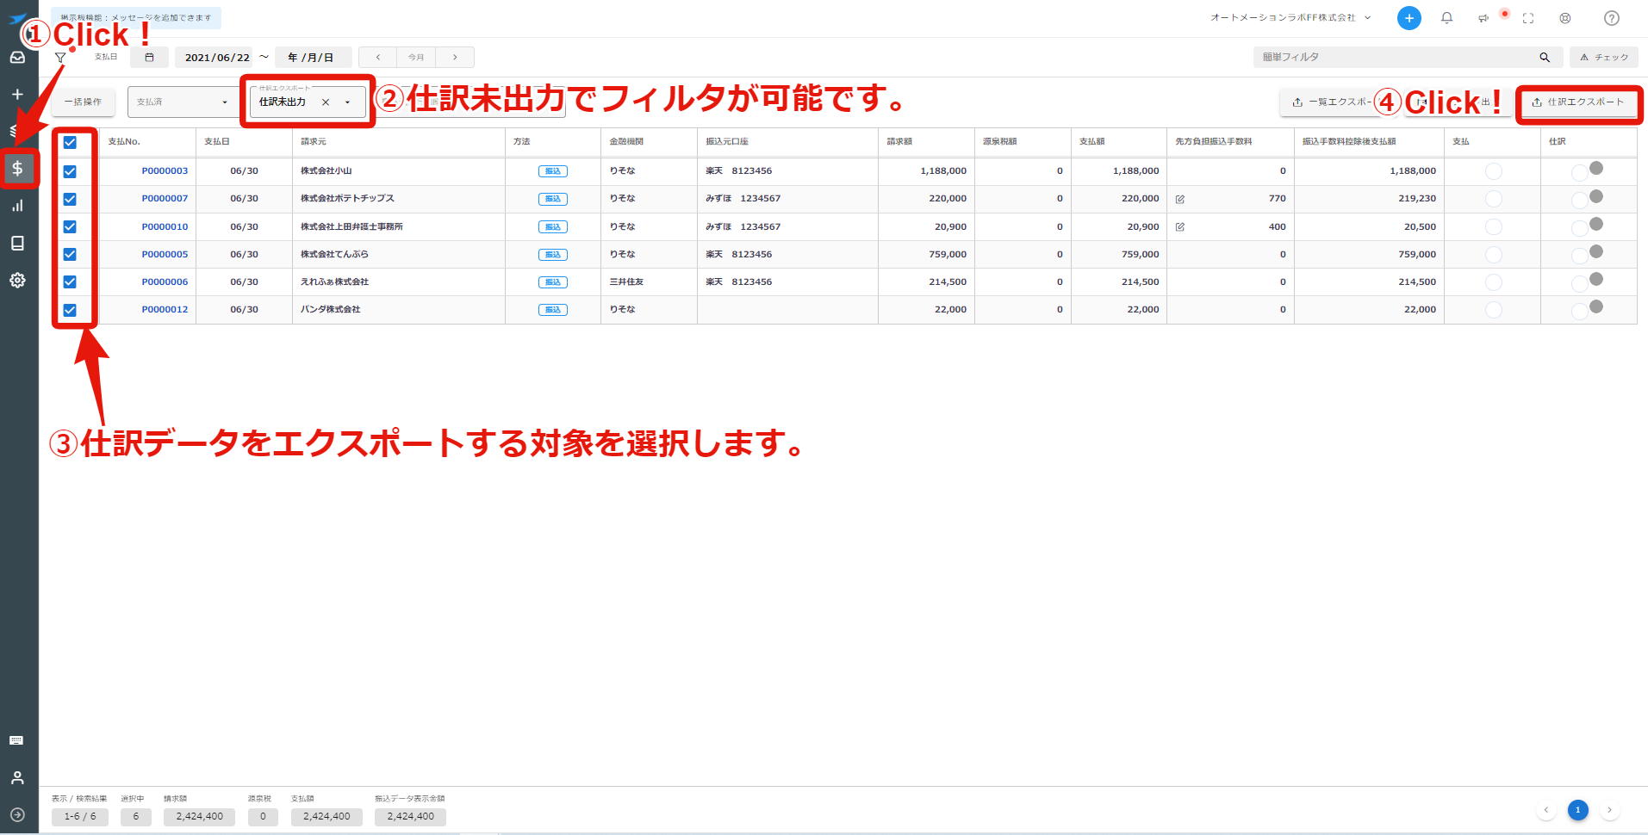The image size is (1648, 835).
Task: Open the notification bell
Action: [1447, 18]
